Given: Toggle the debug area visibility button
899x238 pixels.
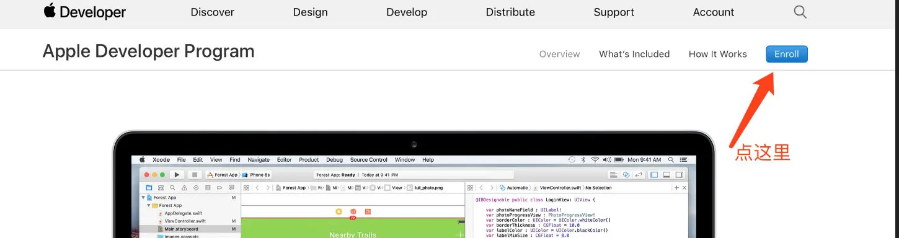Looking at the screenshot, I should (666, 175).
